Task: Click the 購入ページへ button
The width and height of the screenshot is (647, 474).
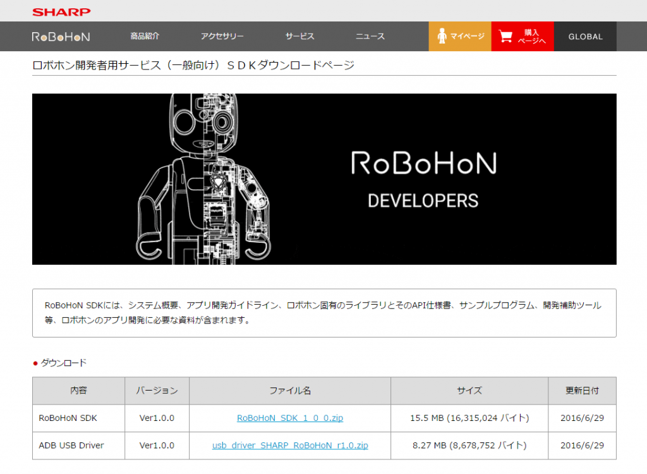Action: point(522,36)
